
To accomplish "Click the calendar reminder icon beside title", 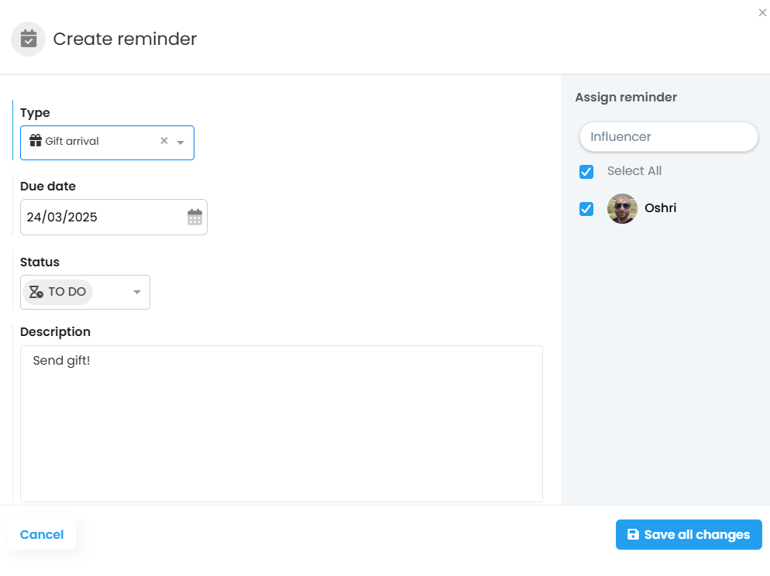I will (x=29, y=39).
